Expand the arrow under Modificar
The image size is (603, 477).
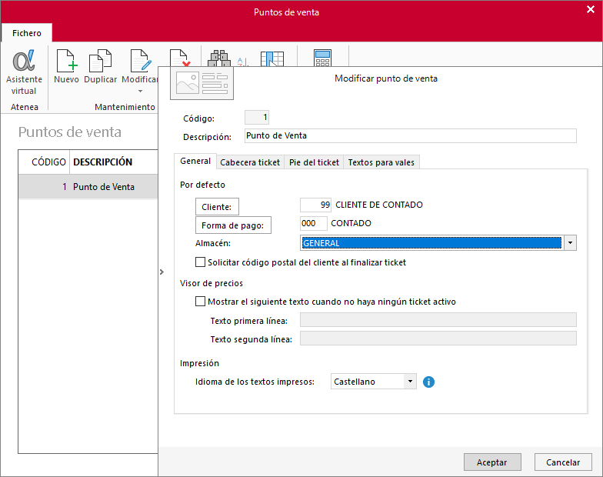click(x=140, y=91)
